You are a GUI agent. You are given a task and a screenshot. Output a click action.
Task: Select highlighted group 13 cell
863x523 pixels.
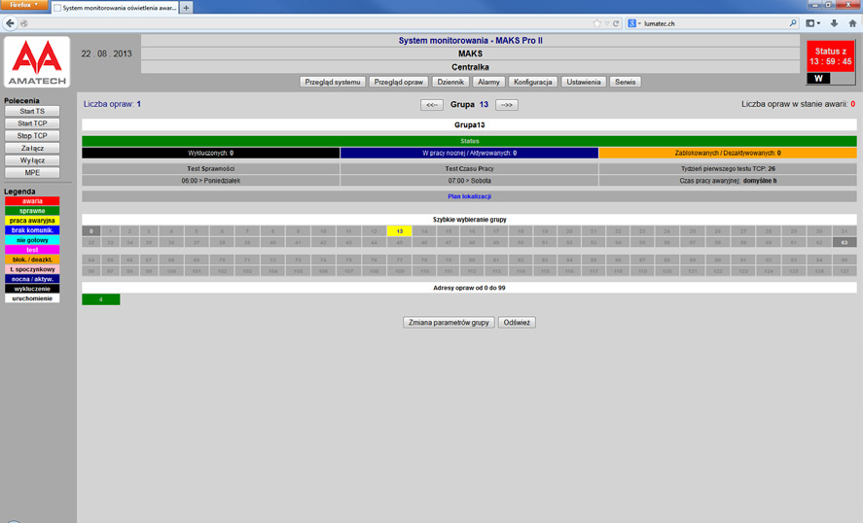point(399,231)
